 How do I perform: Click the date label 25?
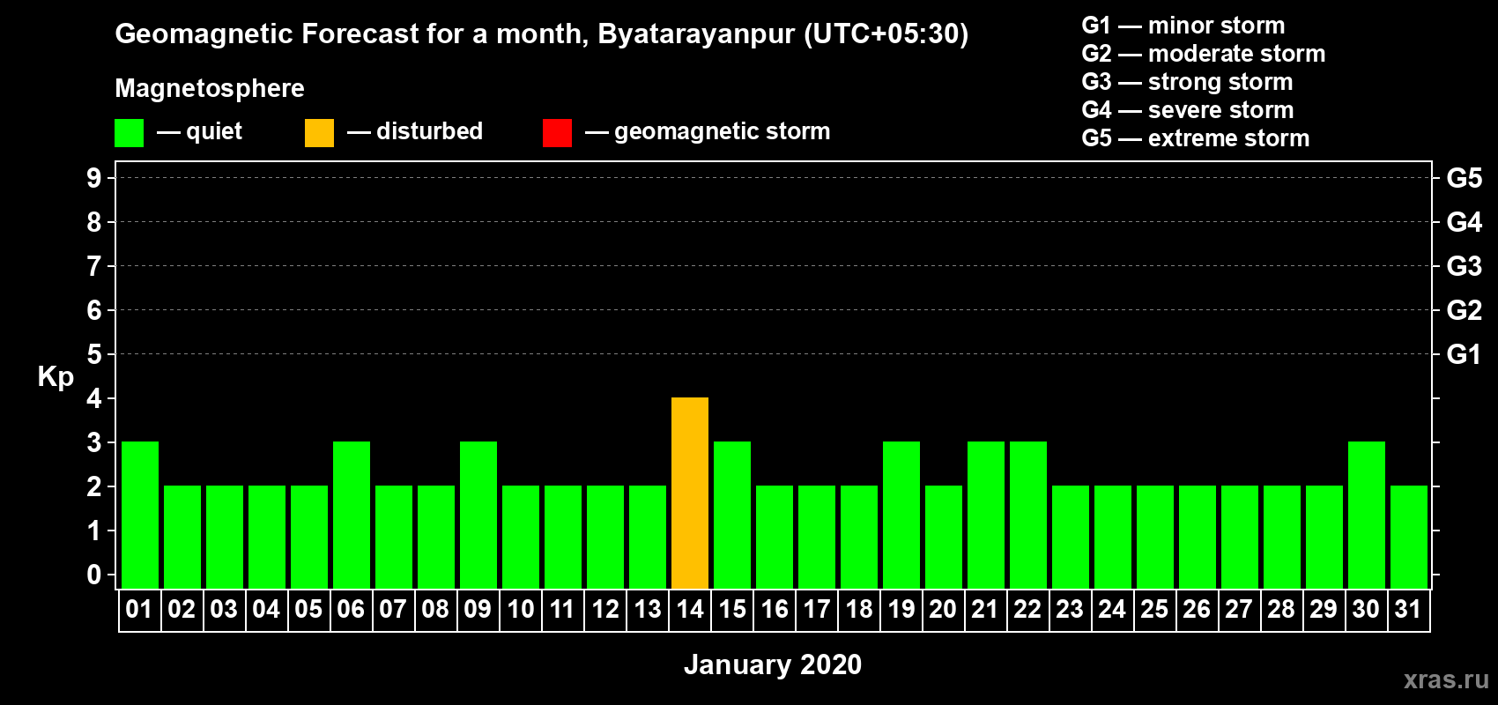tap(1154, 609)
